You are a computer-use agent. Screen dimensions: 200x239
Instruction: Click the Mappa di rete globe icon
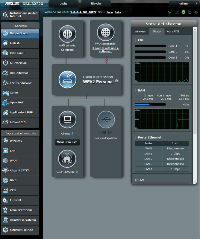[5, 33]
